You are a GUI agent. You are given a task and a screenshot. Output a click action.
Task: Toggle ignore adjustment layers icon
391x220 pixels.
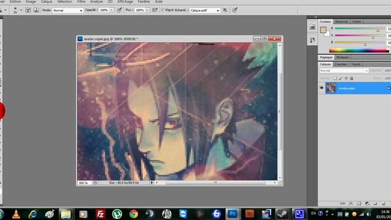click(225, 10)
